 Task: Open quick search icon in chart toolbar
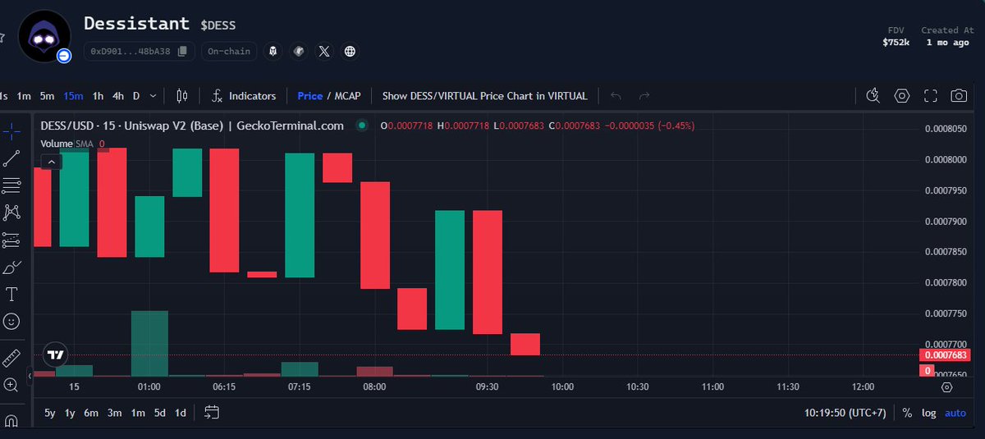coord(873,96)
